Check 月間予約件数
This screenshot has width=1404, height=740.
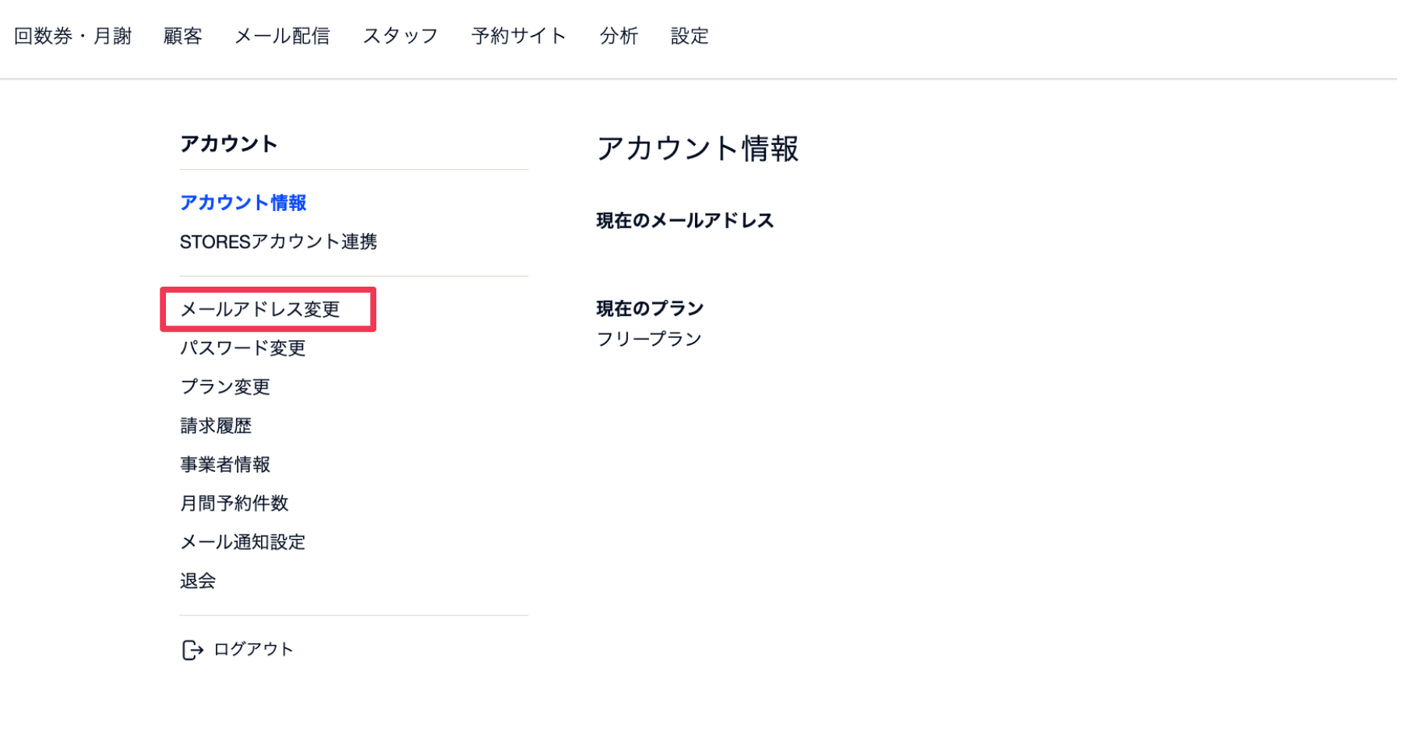(x=235, y=503)
